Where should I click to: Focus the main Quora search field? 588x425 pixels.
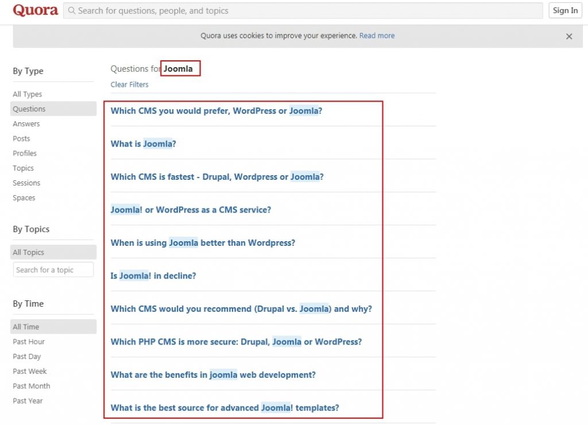click(303, 10)
